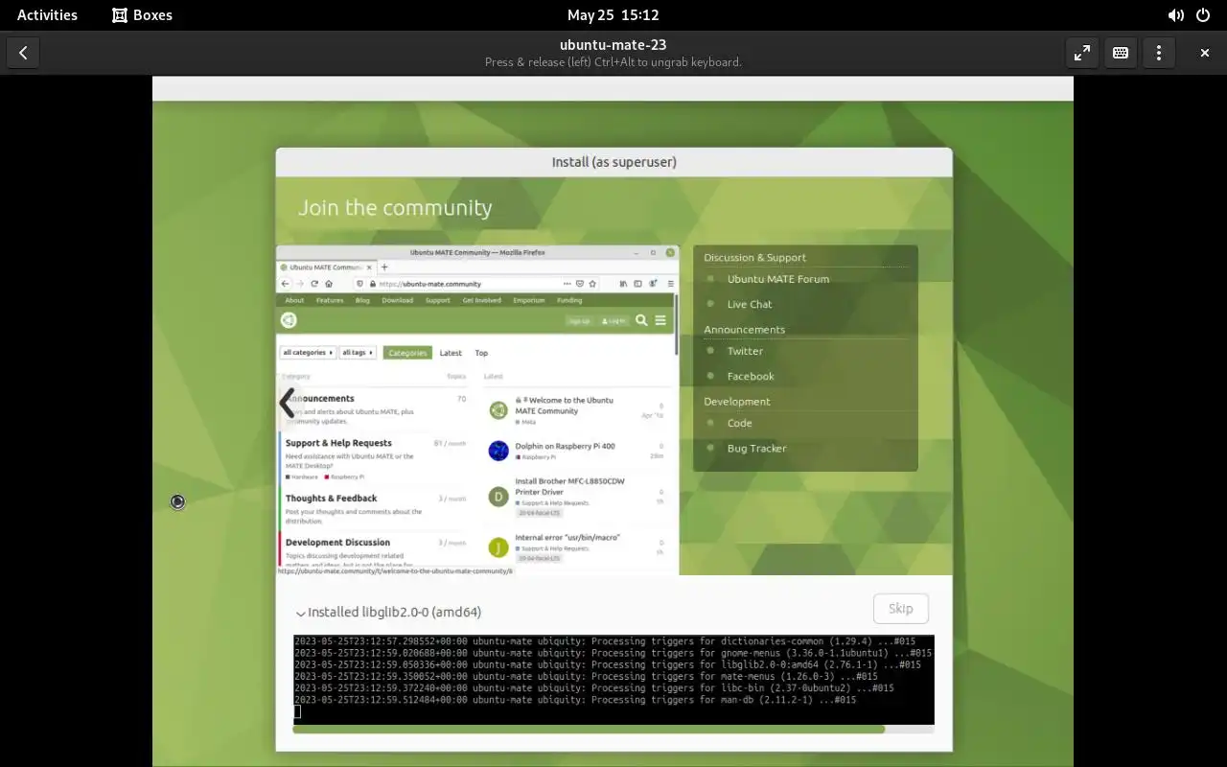Go back using the Boxes back arrow
The width and height of the screenshot is (1227, 767).
pyautogui.click(x=23, y=54)
